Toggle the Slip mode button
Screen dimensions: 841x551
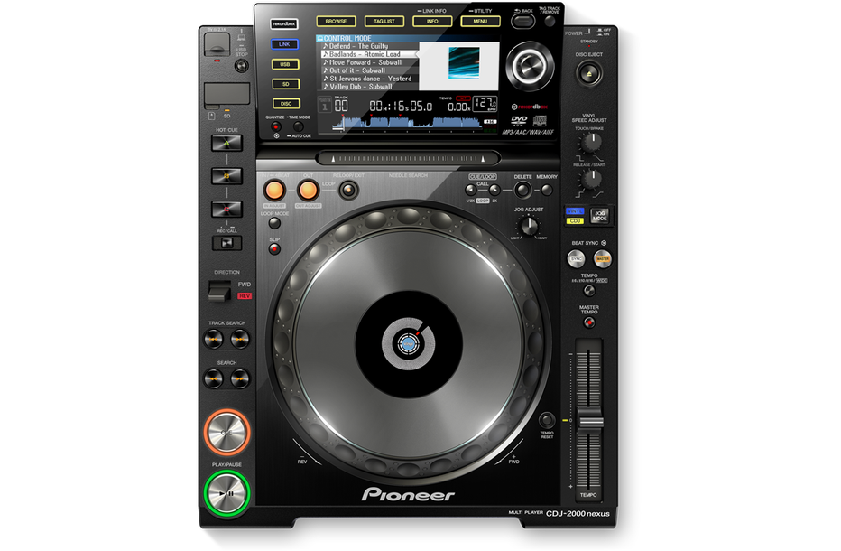pyautogui.click(x=274, y=248)
